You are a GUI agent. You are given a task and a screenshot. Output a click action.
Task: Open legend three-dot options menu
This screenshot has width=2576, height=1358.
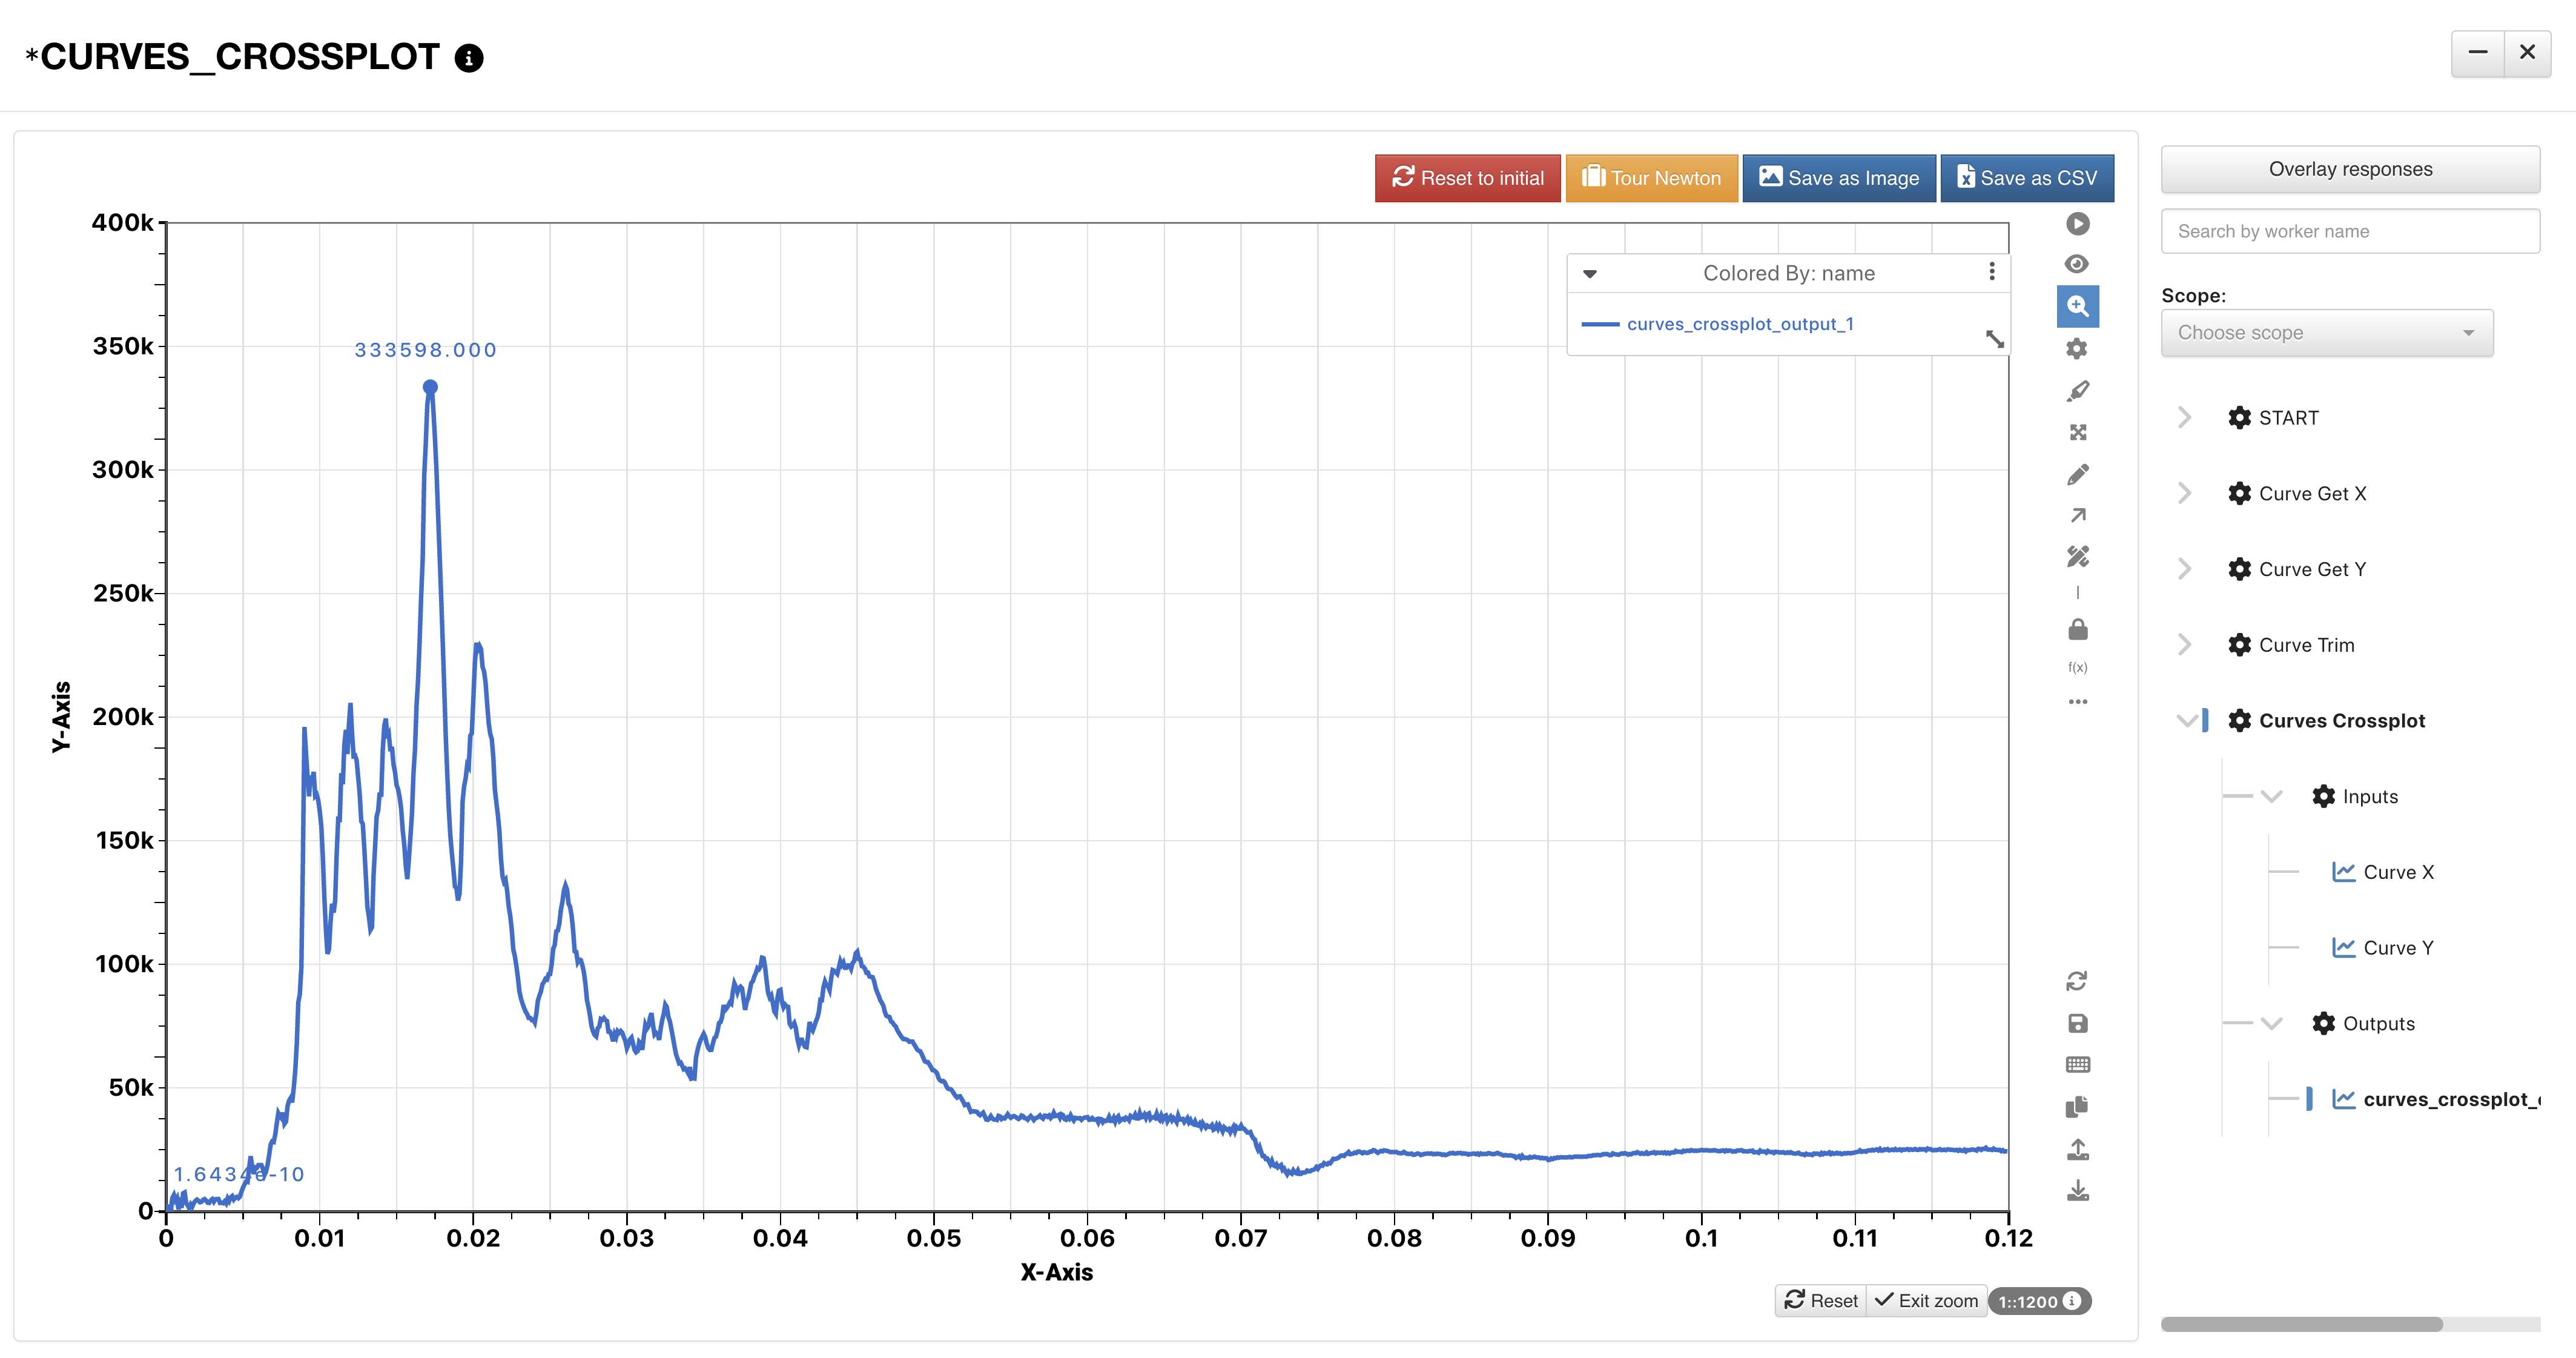[1991, 272]
